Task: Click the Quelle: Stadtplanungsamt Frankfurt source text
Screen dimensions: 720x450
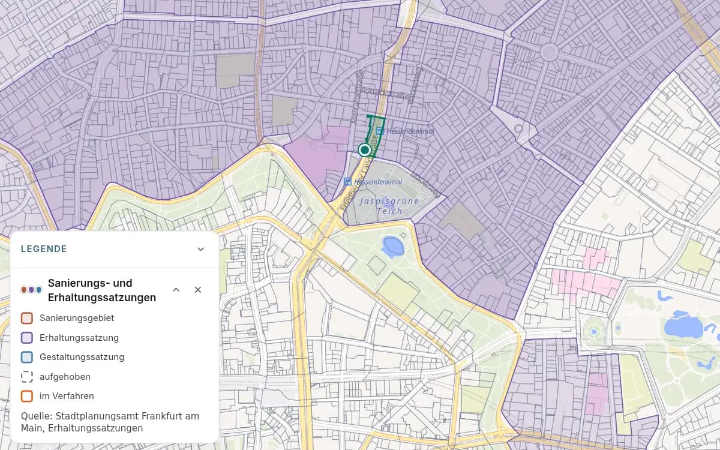Action: [x=110, y=422]
